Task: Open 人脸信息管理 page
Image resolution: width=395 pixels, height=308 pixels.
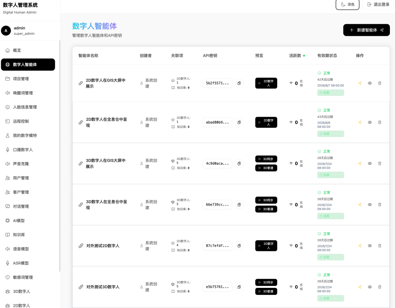Action: point(28,107)
